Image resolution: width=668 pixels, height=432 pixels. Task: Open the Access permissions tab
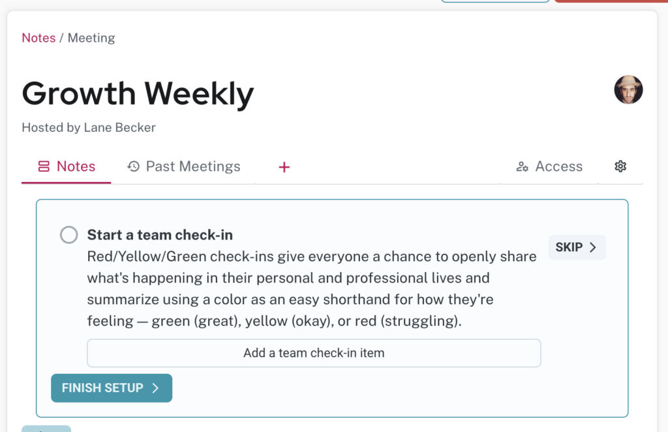549,166
